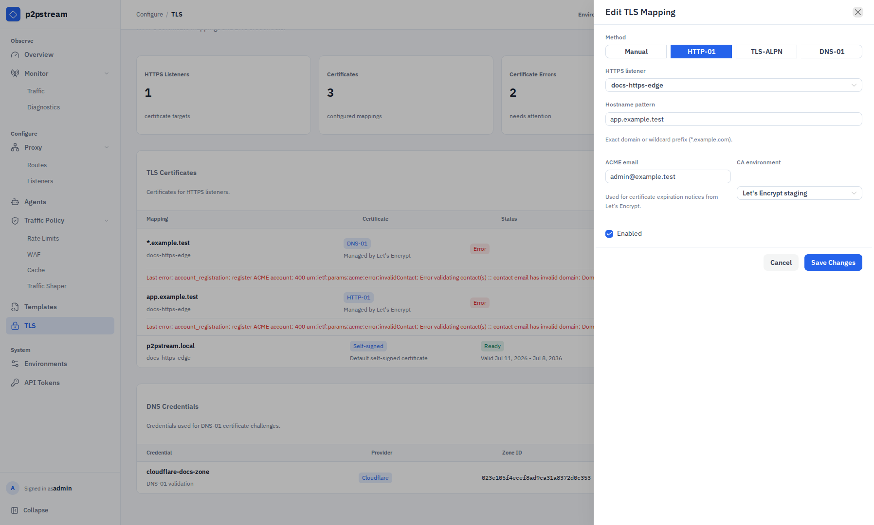Click the Cloudflare provider badge
This screenshot has height=525, width=874.
[x=375, y=478]
